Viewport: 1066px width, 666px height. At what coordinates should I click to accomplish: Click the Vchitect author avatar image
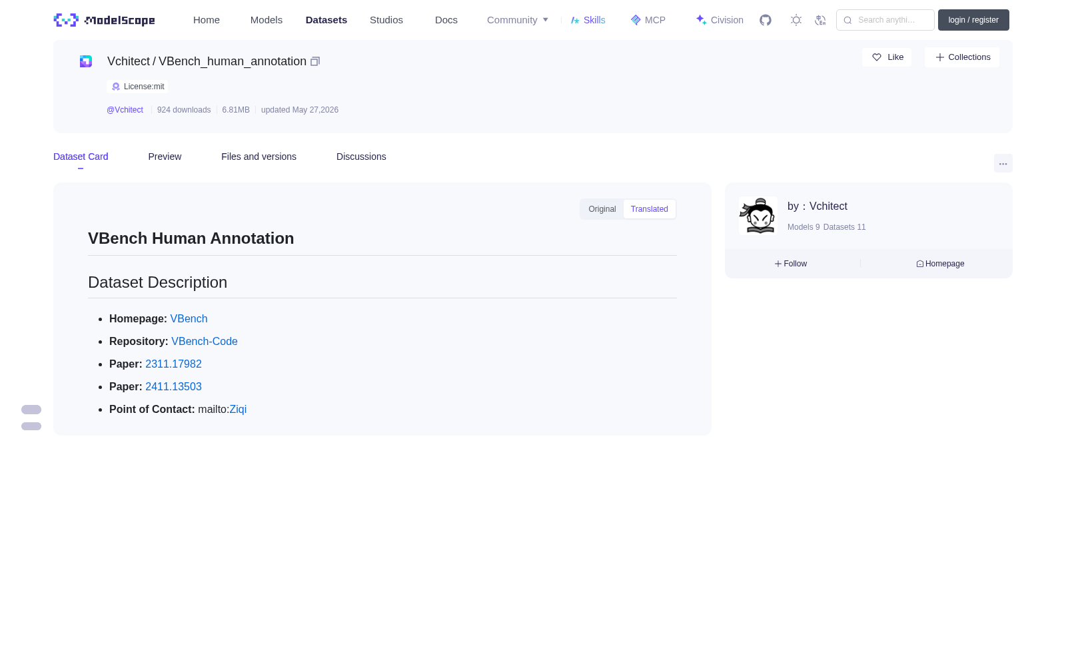click(x=758, y=216)
